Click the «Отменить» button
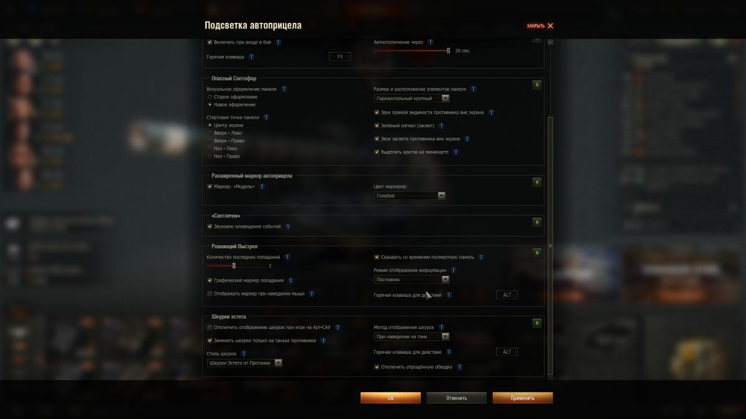746x419 pixels. click(x=456, y=398)
